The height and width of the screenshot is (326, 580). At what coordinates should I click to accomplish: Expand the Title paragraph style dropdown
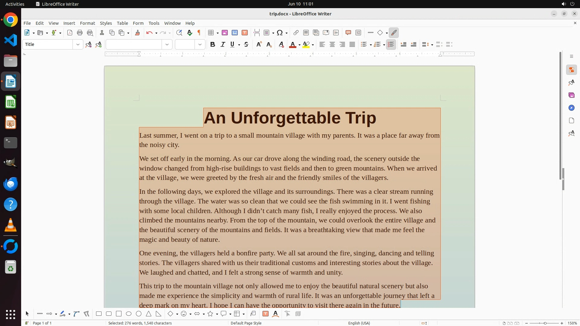[x=78, y=45]
